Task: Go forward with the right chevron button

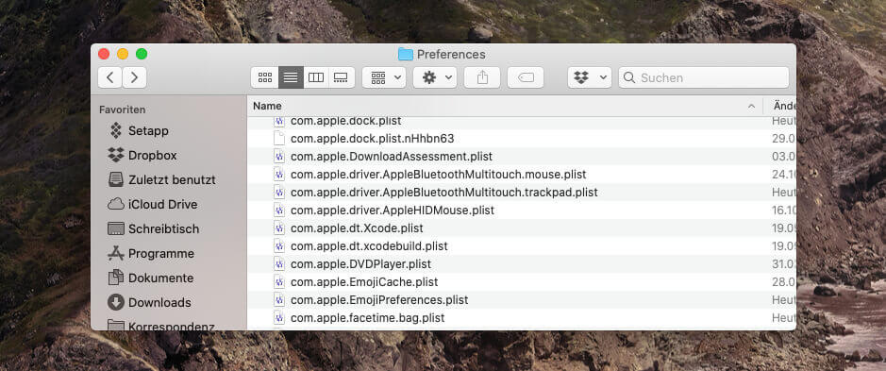Action: click(135, 77)
